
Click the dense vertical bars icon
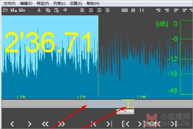[125, 10]
